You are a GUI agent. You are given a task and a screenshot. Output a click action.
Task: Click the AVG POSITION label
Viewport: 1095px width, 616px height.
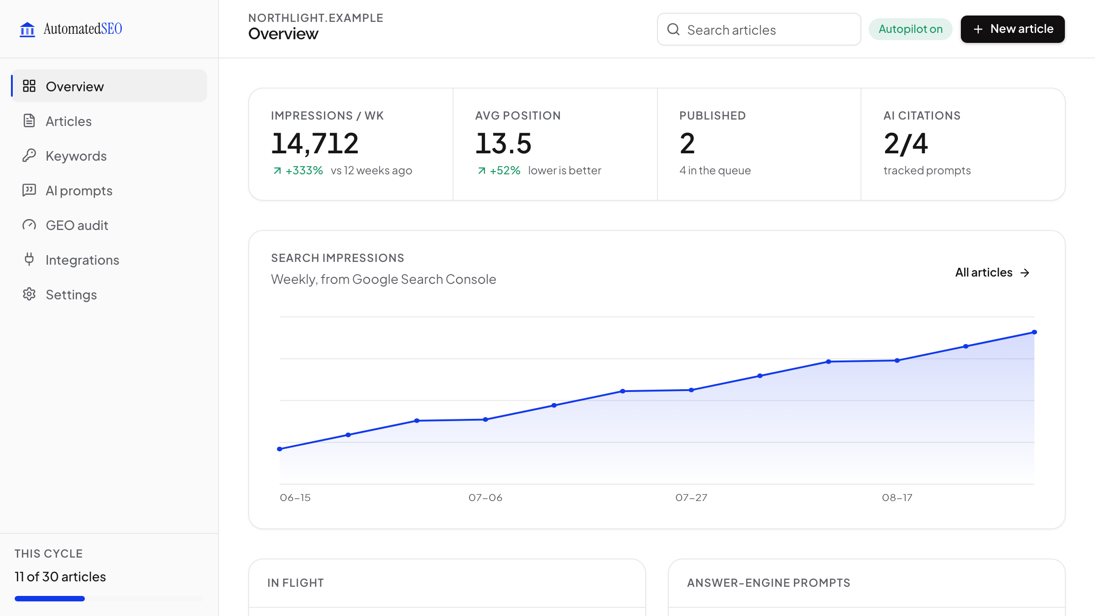coord(518,115)
